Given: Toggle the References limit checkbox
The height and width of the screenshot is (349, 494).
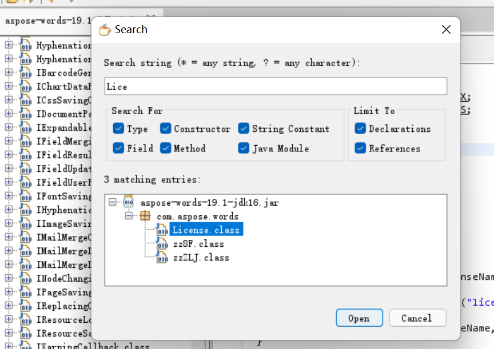Looking at the screenshot, I should click(360, 148).
